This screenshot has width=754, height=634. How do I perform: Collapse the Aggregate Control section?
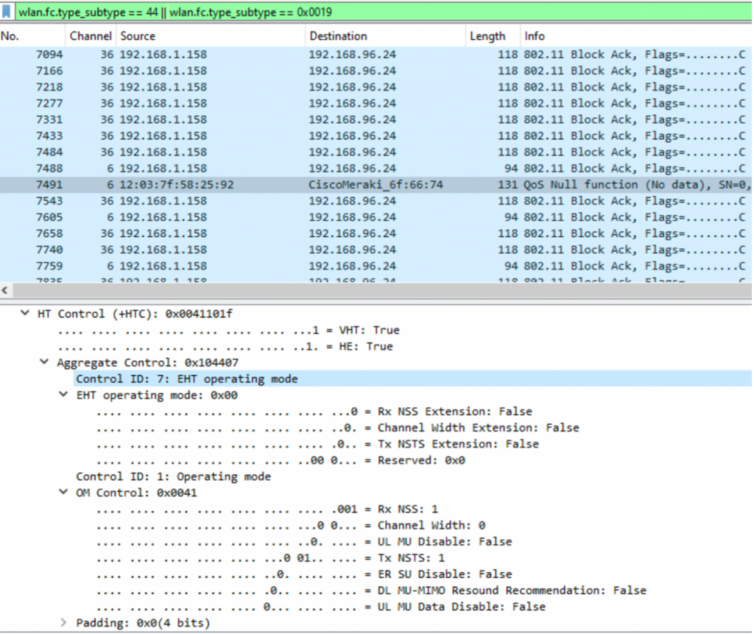[x=46, y=362]
